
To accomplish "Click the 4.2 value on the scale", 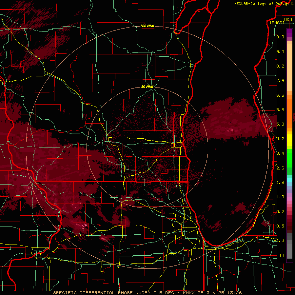I will coord(280,139).
